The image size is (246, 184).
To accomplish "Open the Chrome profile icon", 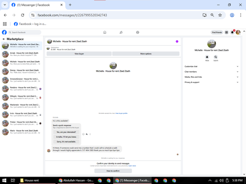I will coord(232,15).
